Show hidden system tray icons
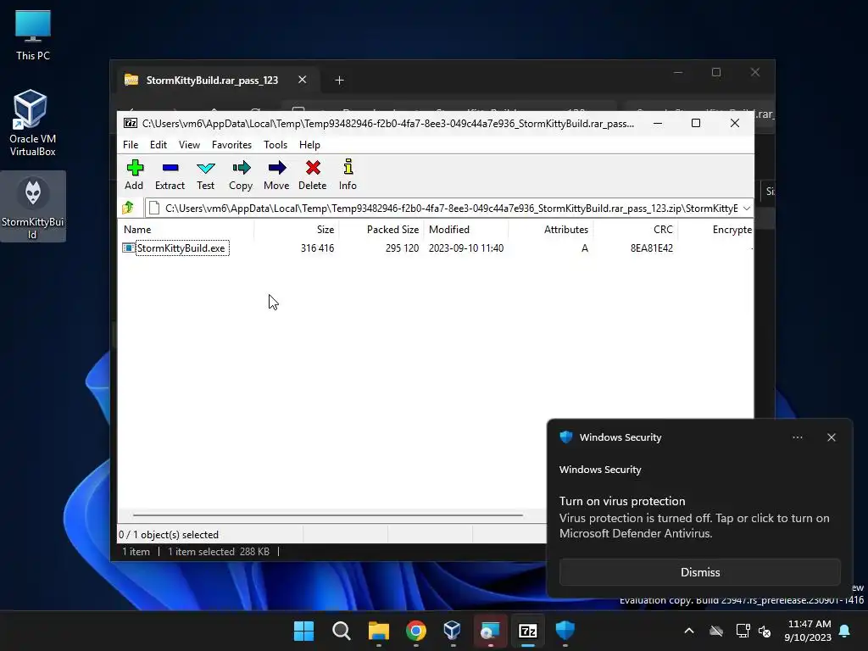This screenshot has width=868, height=651. 689,631
